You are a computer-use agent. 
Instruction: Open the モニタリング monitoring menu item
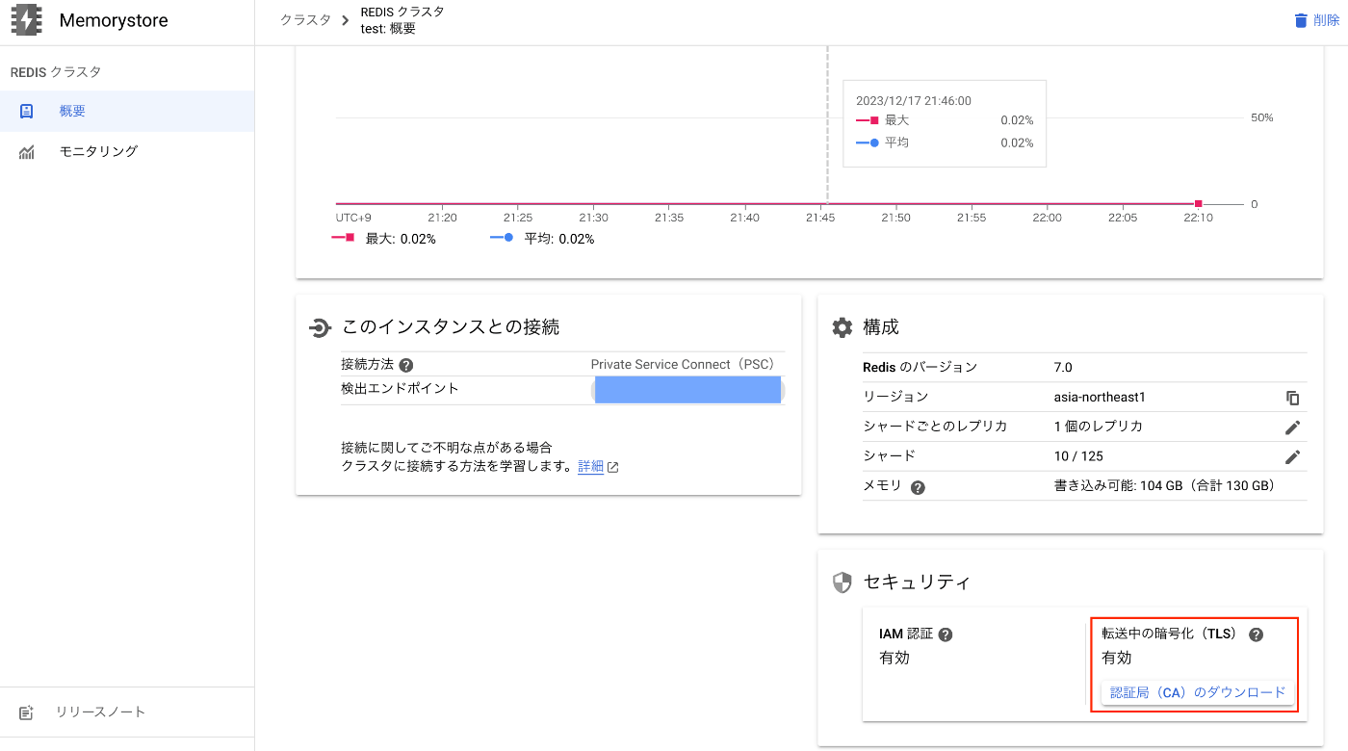tap(127, 151)
